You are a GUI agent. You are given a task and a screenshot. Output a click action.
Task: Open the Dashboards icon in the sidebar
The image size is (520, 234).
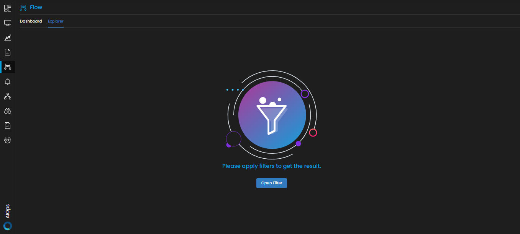(8, 8)
